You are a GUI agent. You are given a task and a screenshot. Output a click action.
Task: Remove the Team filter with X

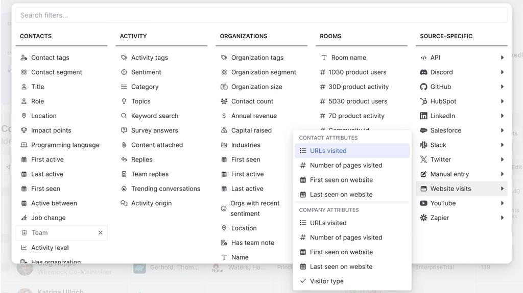pyautogui.click(x=101, y=233)
